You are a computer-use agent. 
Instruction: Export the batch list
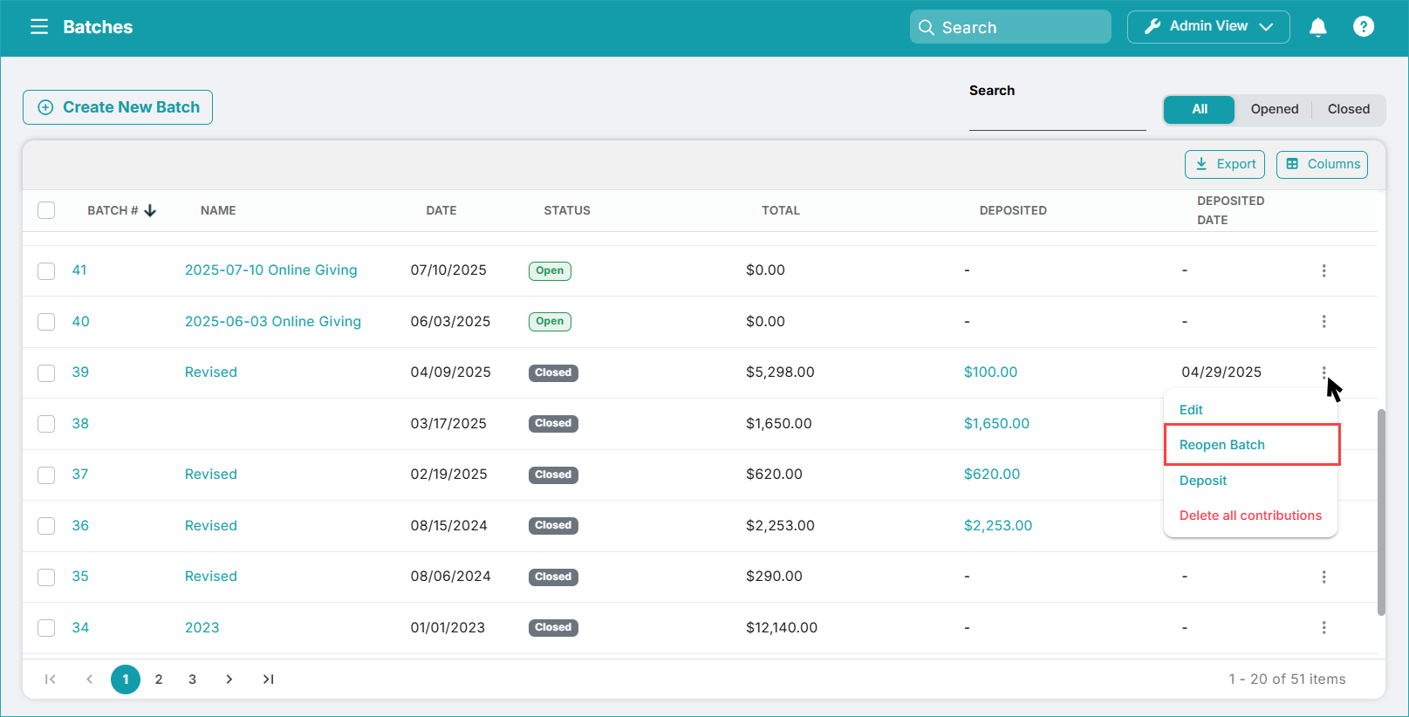pyautogui.click(x=1225, y=164)
